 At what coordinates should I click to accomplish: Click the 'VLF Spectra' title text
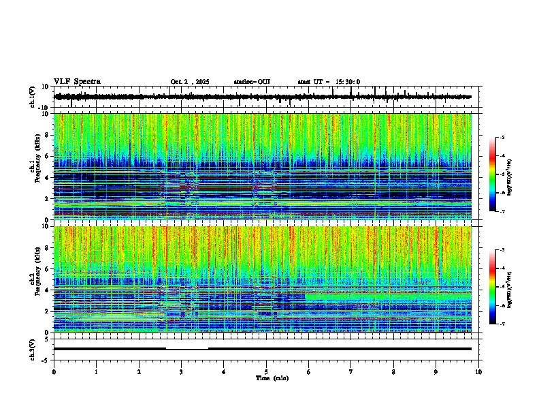pyautogui.click(x=77, y=82)
